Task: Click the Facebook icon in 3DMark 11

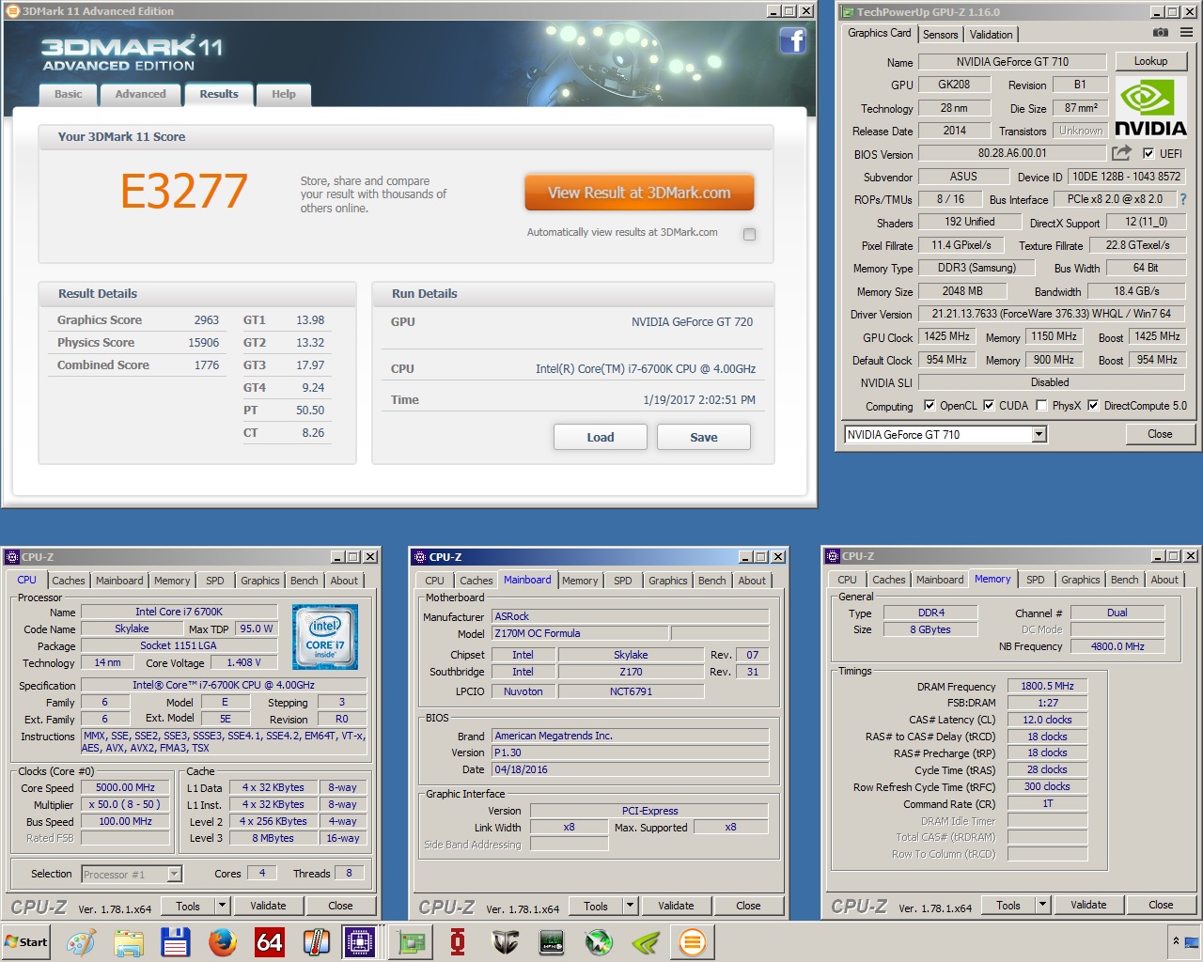Action: click(x=793, y=40)
